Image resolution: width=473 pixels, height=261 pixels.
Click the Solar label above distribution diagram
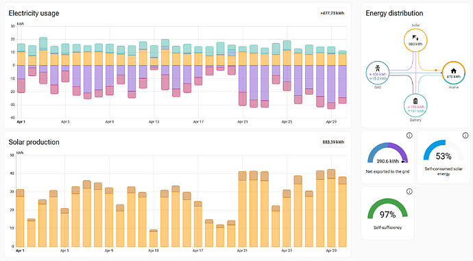pyautogui.click(x=415, y=25)
